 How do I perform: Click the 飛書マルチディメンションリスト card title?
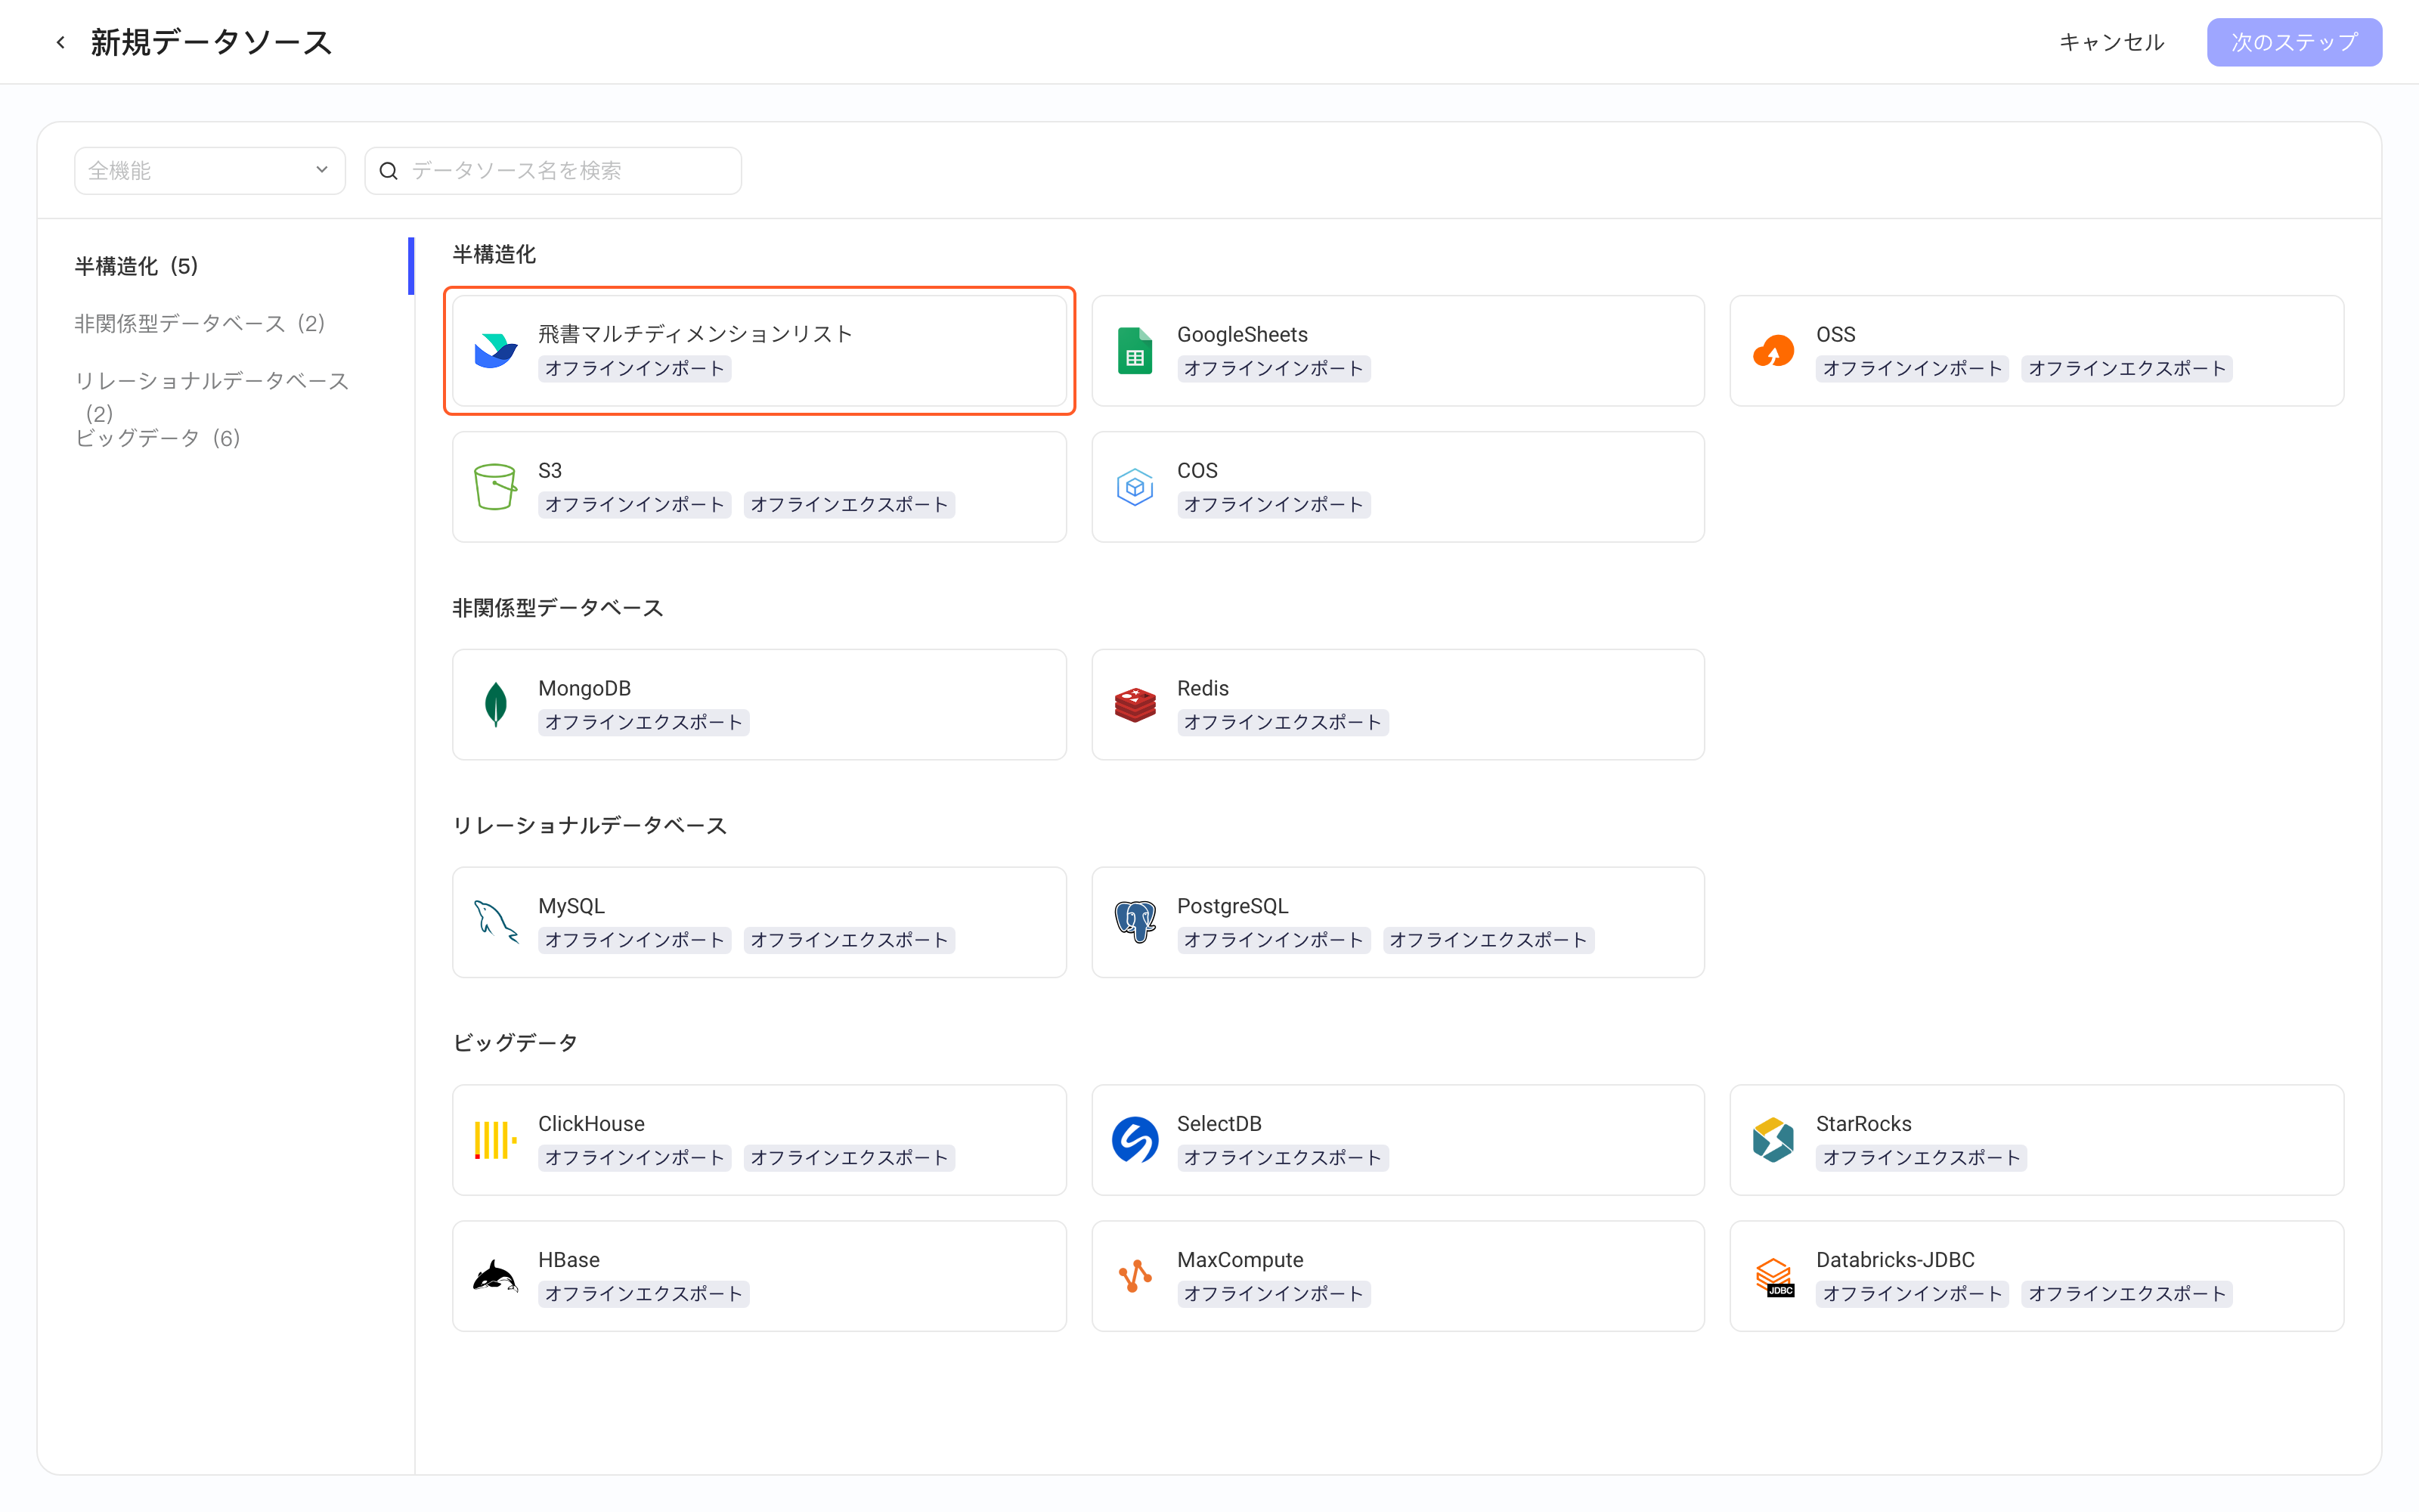tap(695, 334)
